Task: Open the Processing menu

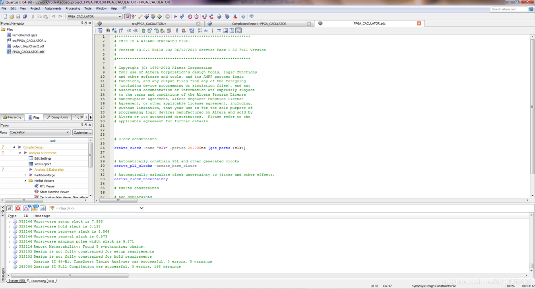Action: (x=73, y=8)
